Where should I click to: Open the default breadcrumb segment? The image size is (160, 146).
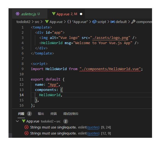point(121,22)
